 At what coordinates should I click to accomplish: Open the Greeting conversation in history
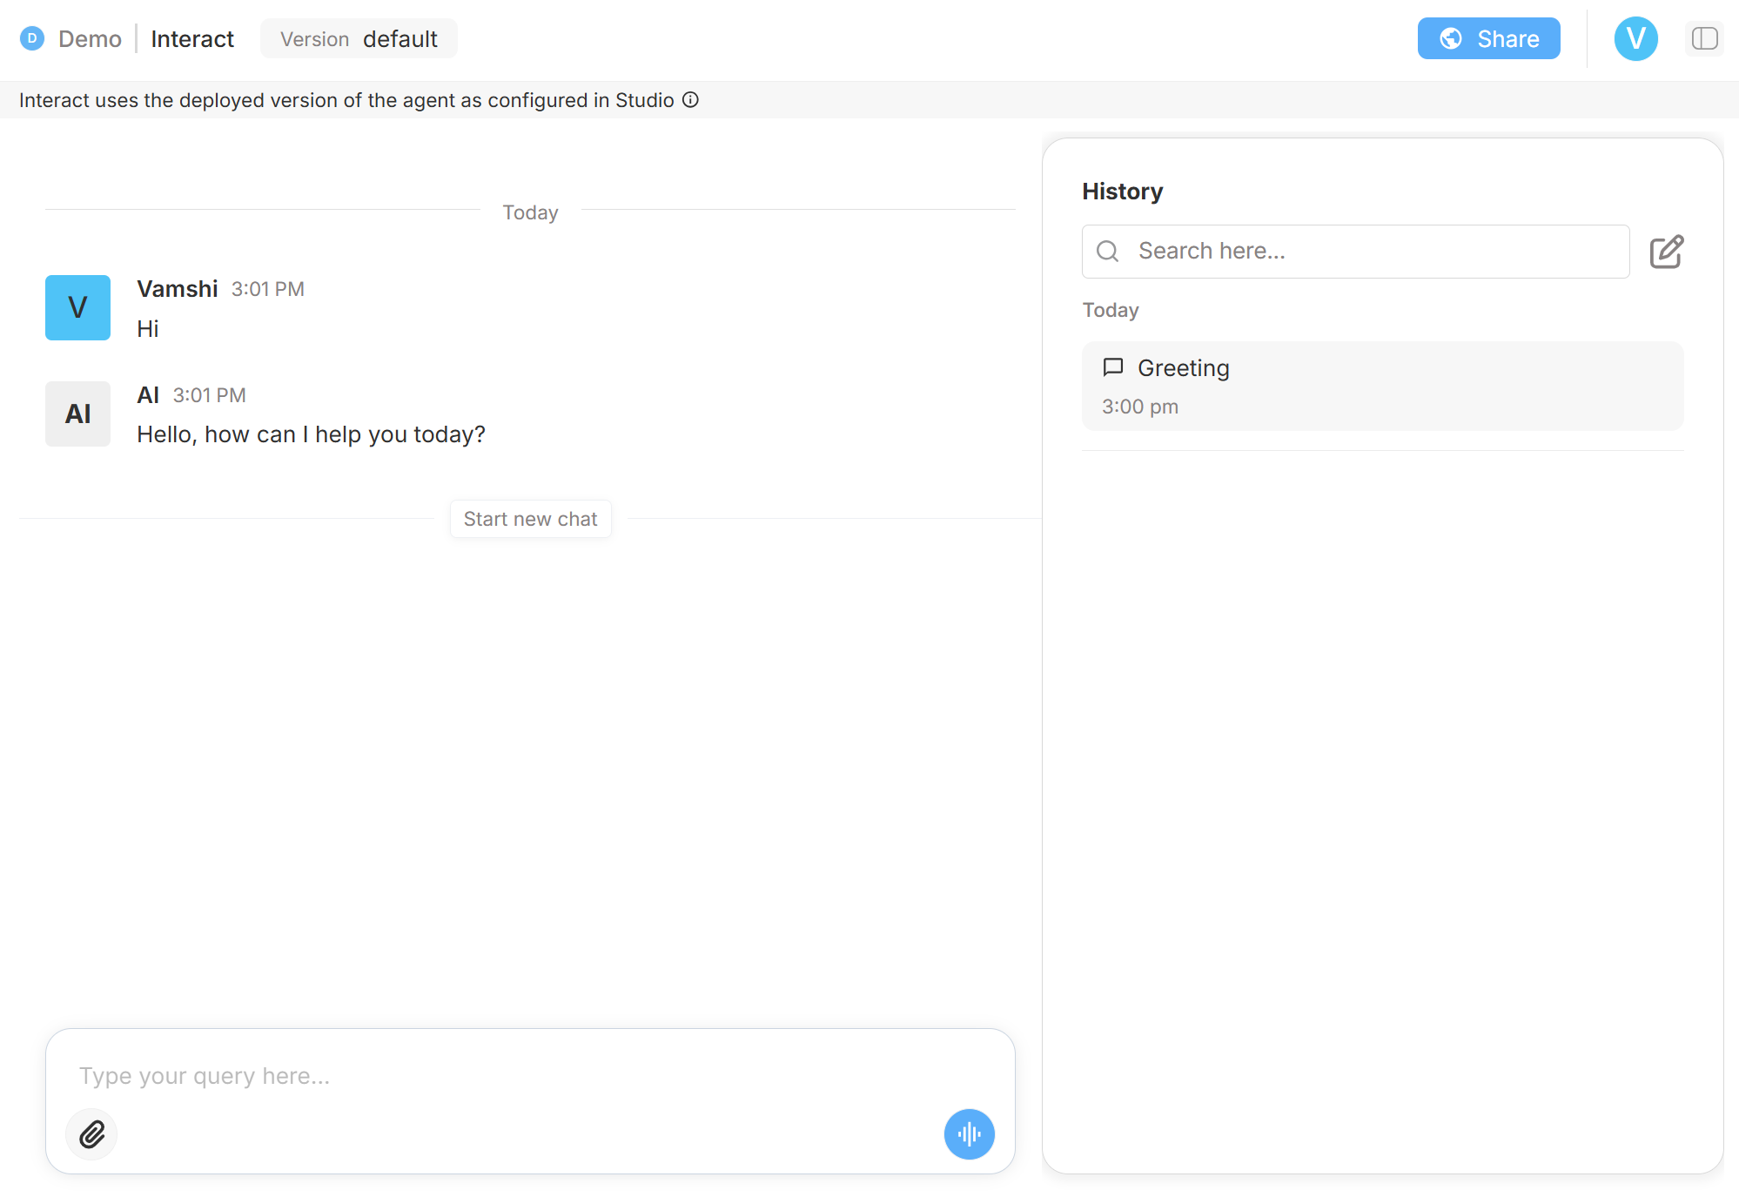coord(1382,387)
